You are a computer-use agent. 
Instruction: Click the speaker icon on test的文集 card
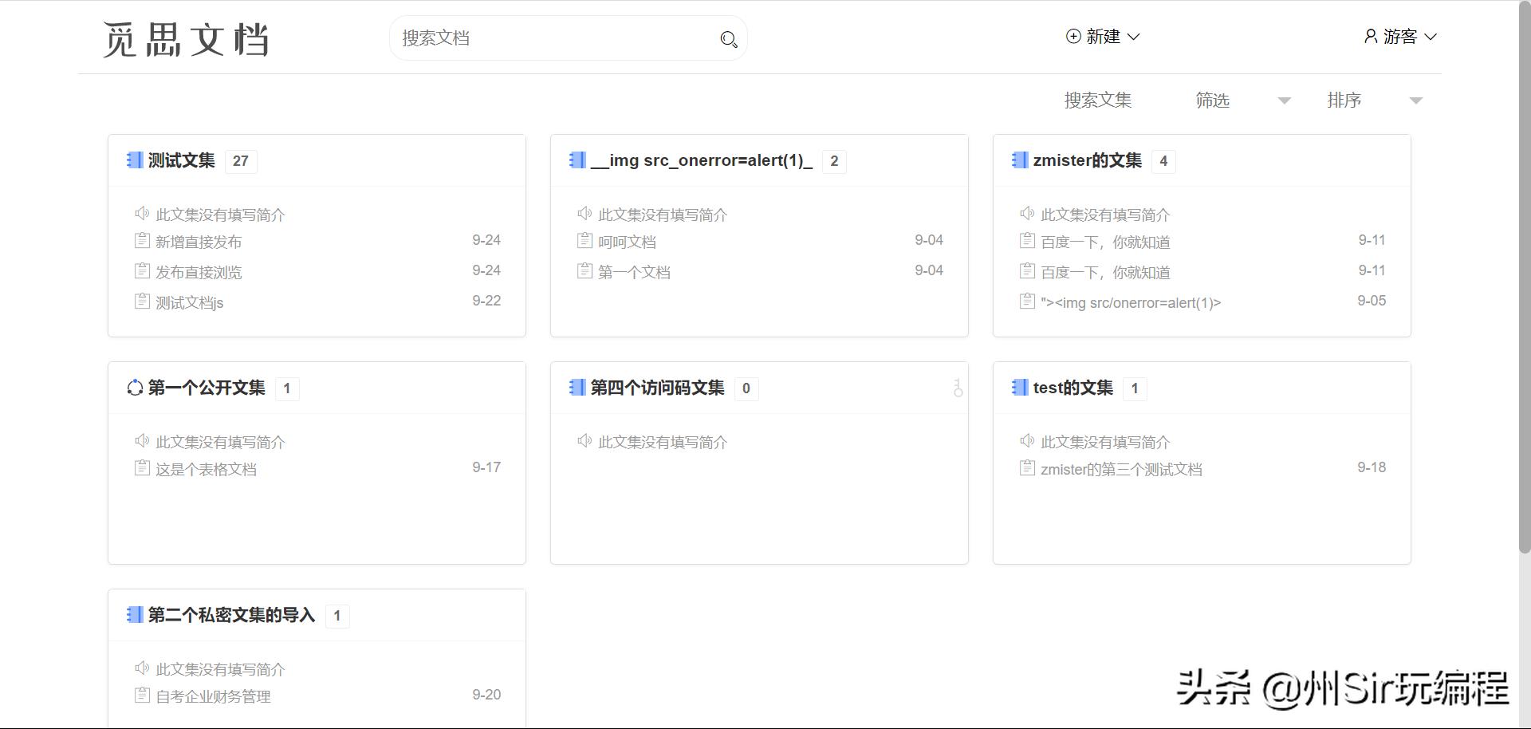tap(1026, 441)
